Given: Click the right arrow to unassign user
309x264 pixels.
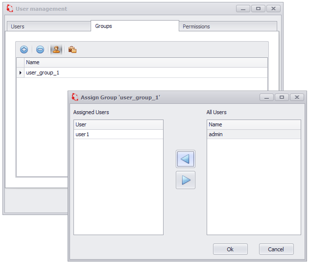Looking at the screenshot, I should click(x=186, y=180).
